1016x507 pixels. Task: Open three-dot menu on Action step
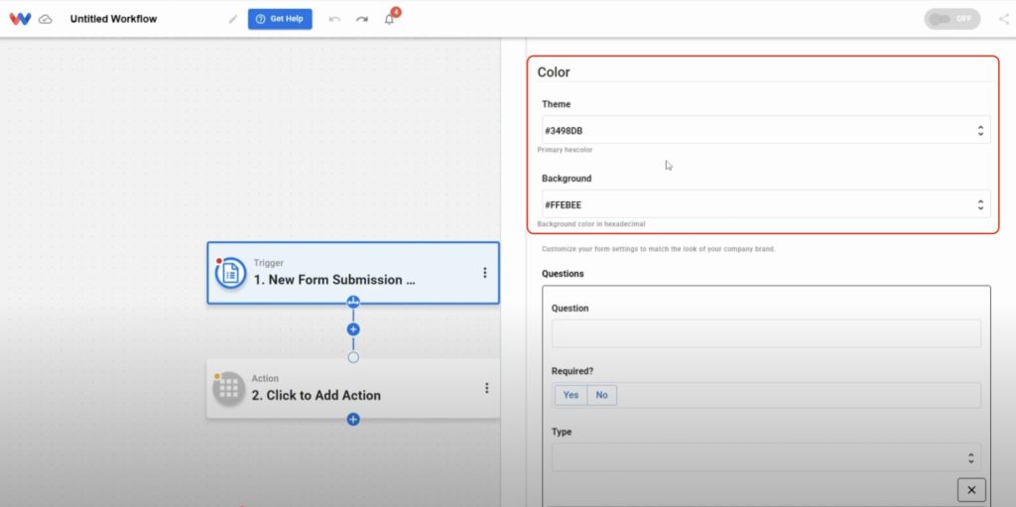(x=486, y=388)
